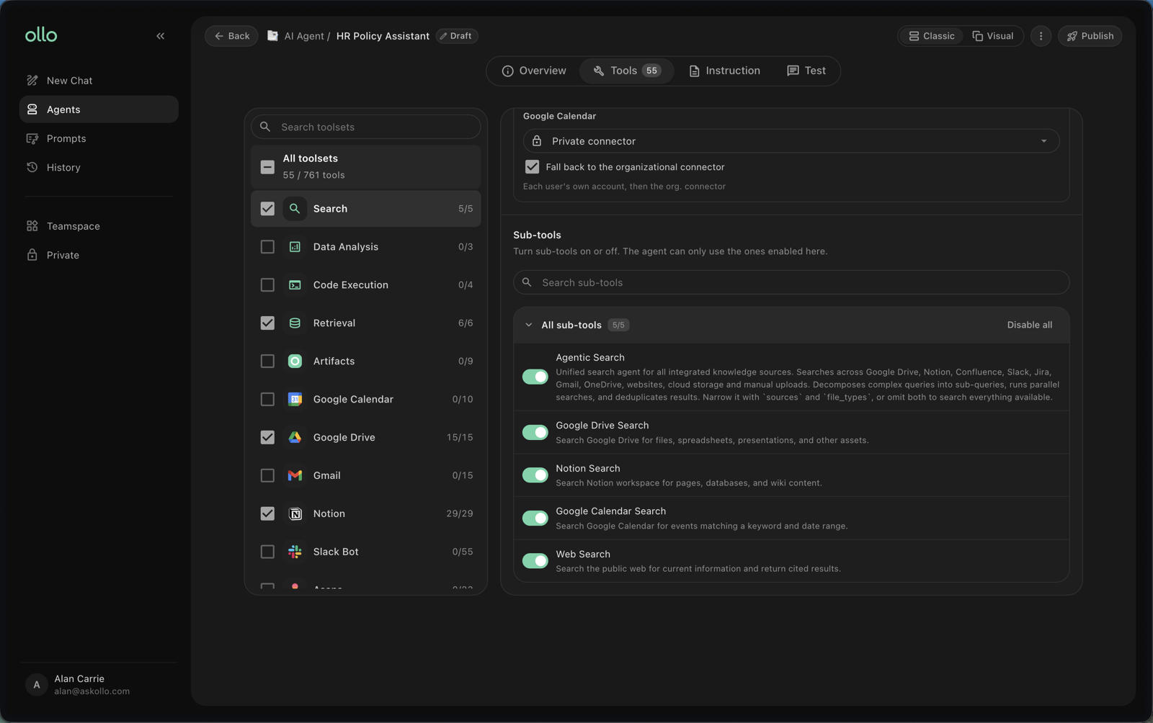Image resolution: width=1153 pixels, height=723 pixels.
Task: Toggle off the Google Calendar Search sub-tool
Action: [x=535, y=518]
